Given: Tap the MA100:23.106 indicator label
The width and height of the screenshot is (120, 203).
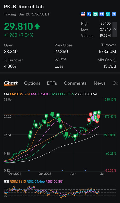Looking at the screenshot, I should (x=63, y=94).
